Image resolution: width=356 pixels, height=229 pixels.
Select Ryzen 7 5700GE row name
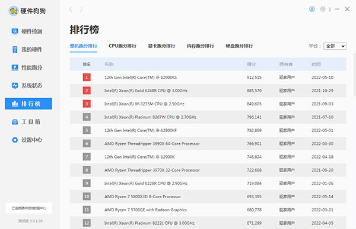click(x=145, y=209)
